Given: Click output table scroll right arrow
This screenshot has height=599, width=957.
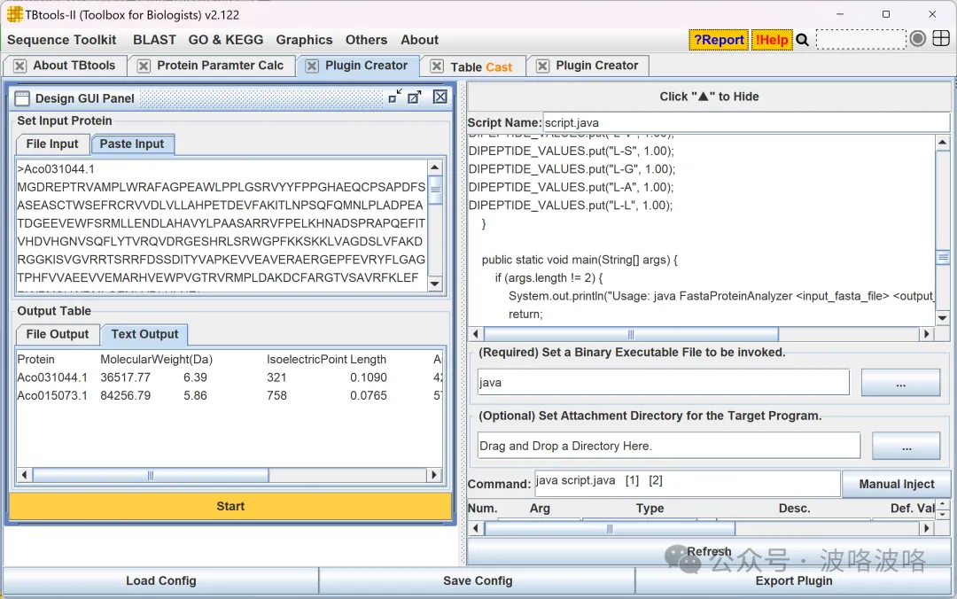Looking at the screenshot, I should [434, 475].
